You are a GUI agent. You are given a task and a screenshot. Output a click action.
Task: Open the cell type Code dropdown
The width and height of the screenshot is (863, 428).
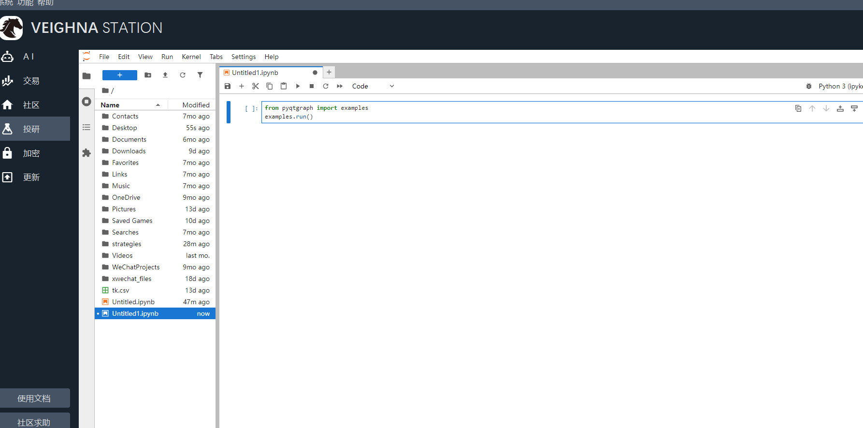point(373,86)
